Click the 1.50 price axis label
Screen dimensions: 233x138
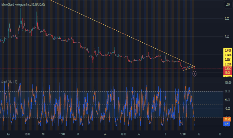click(x=227, y=37)
